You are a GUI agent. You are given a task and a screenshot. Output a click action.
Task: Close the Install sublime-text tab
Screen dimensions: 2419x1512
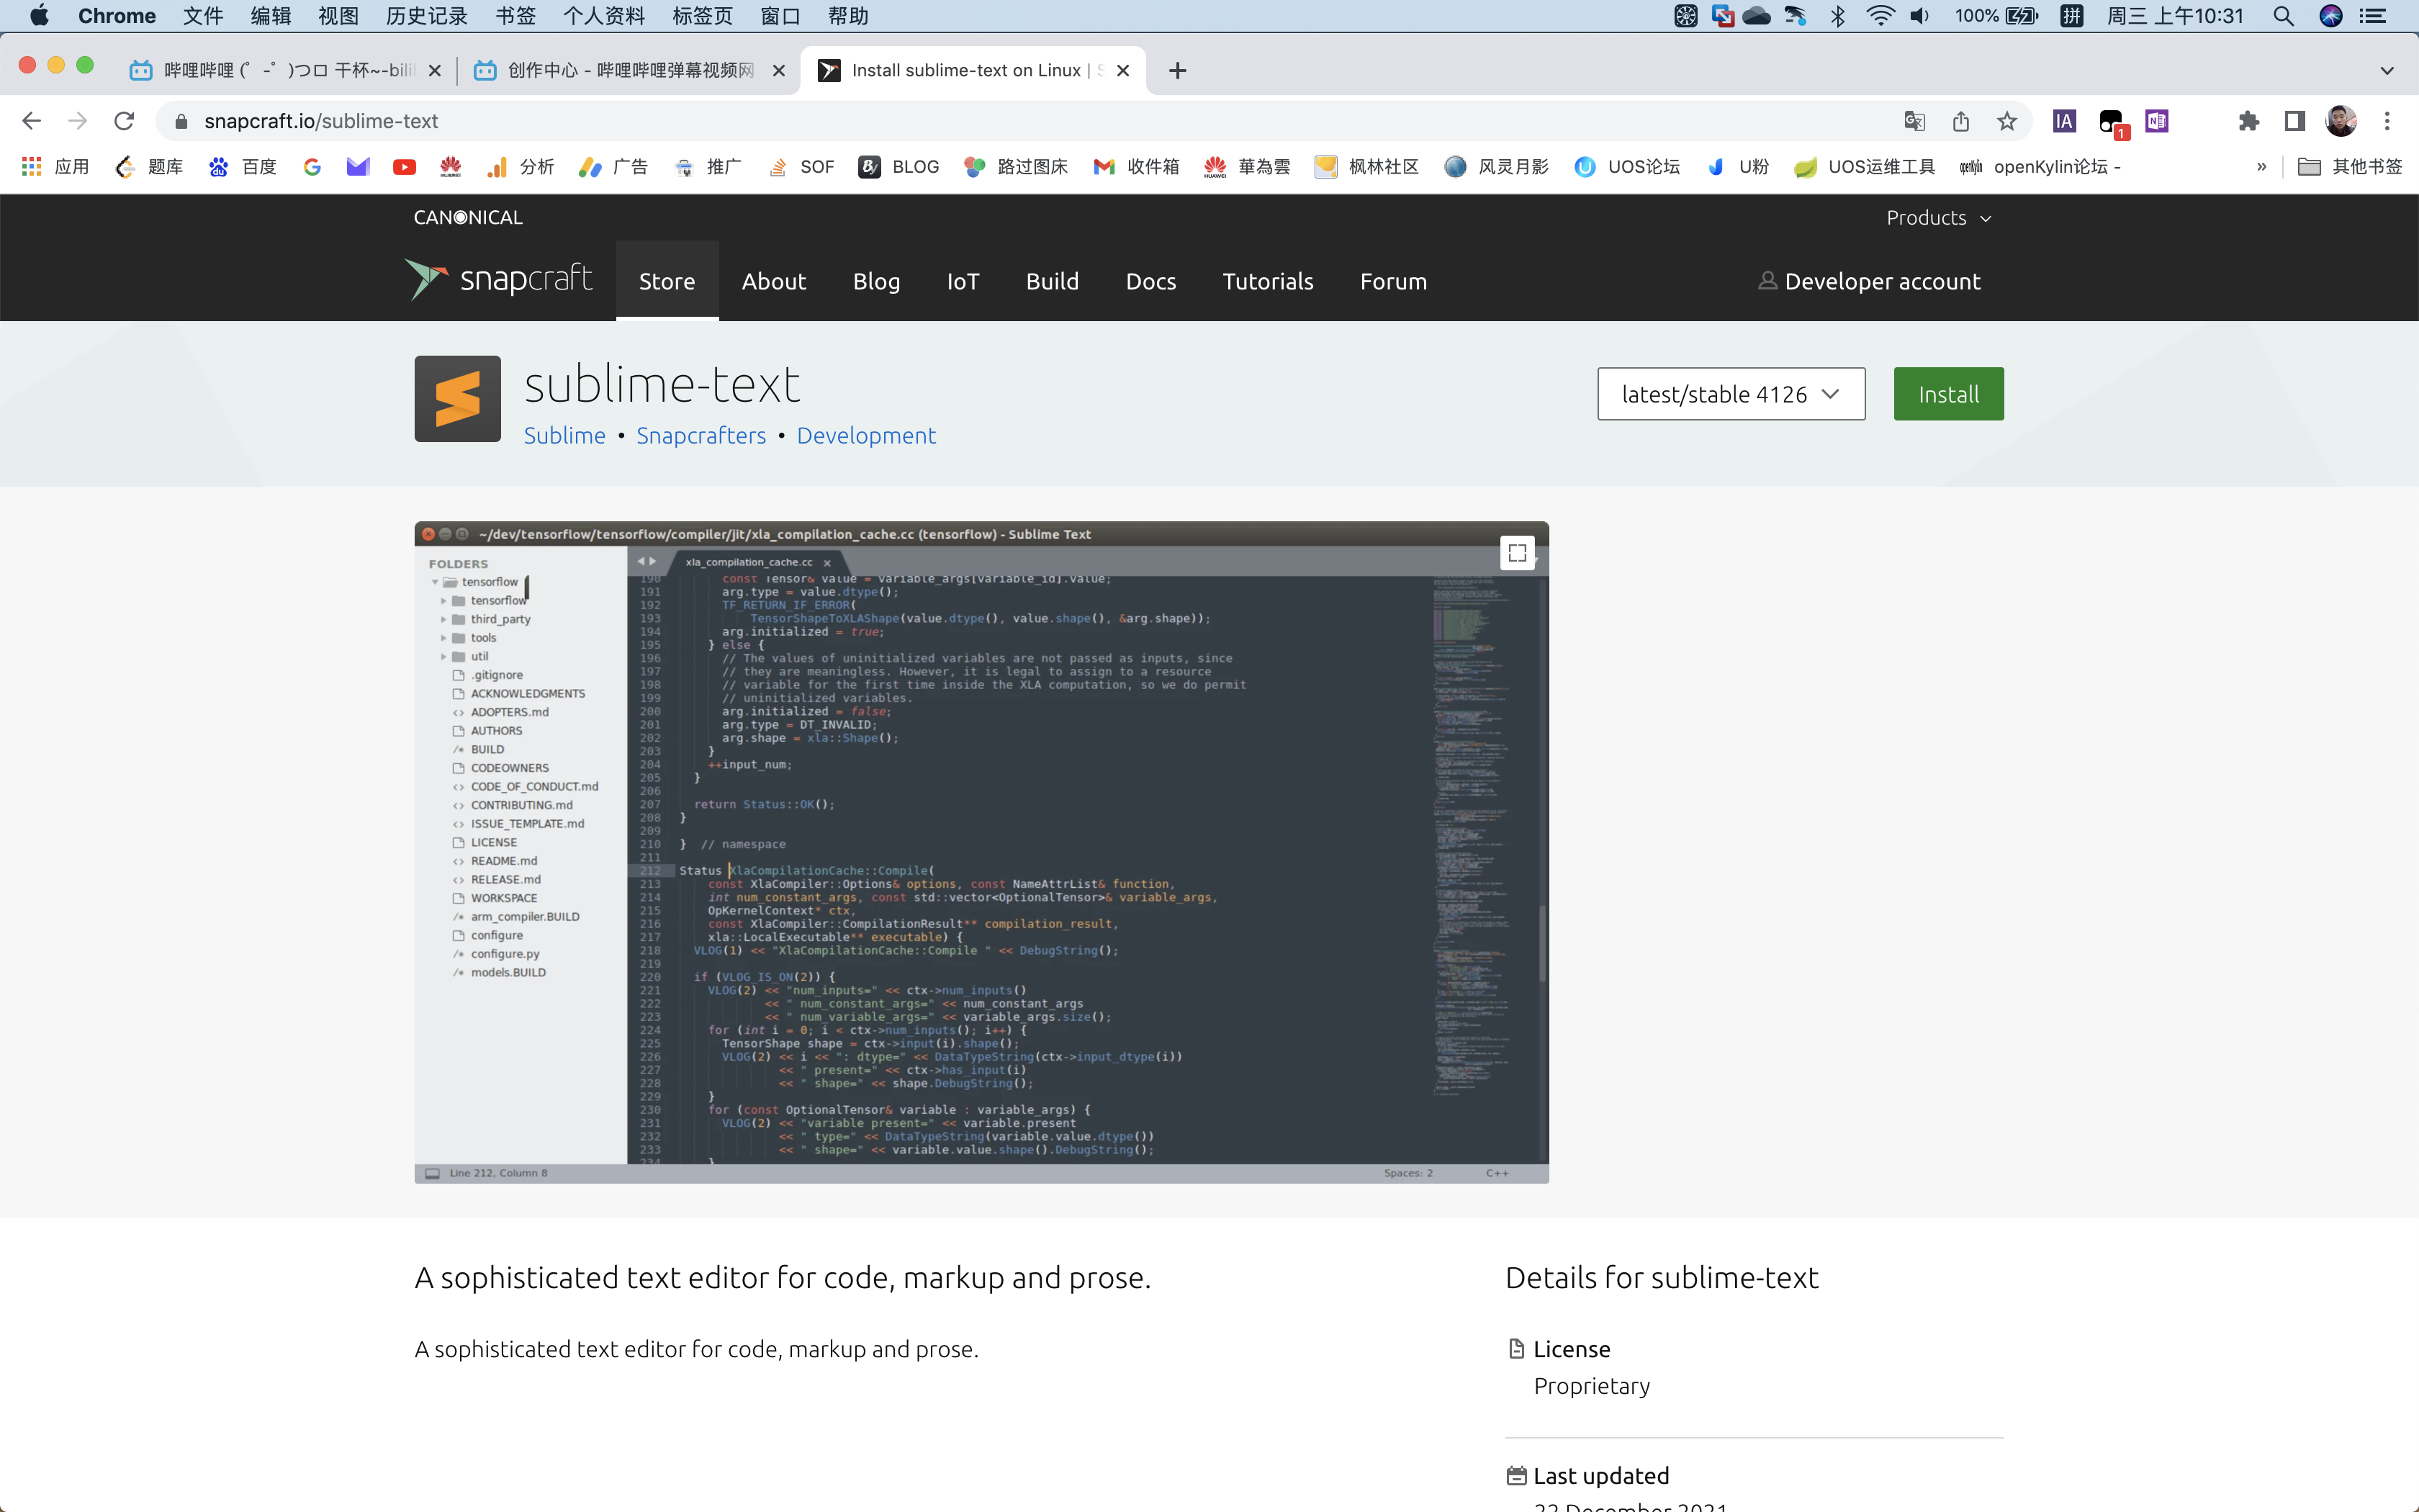tap(1122, 70)
